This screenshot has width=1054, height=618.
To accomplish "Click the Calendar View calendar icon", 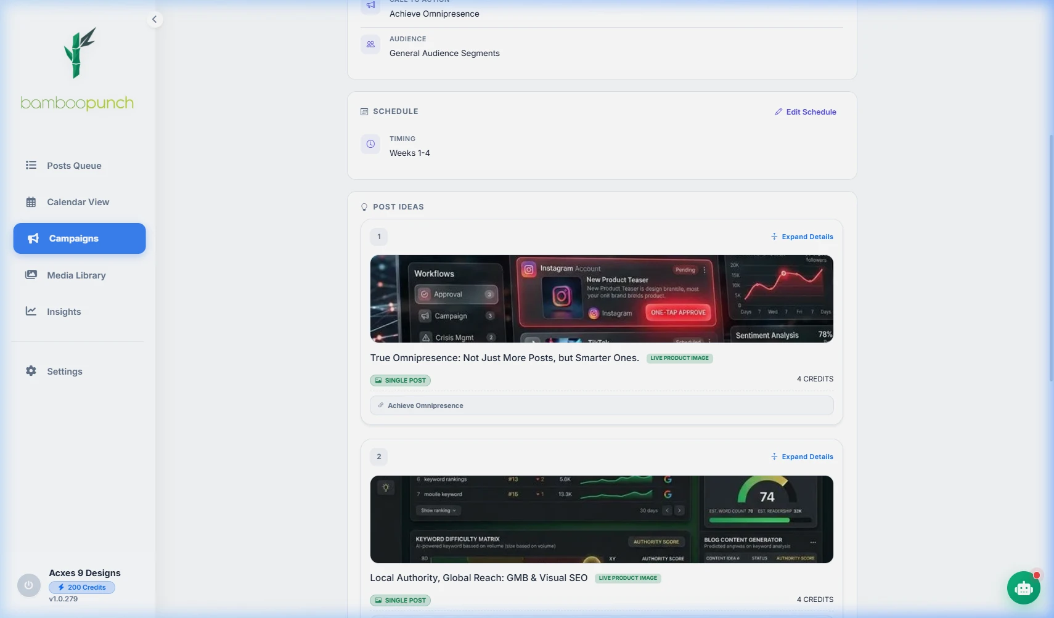I will click(x=31, y=201).
